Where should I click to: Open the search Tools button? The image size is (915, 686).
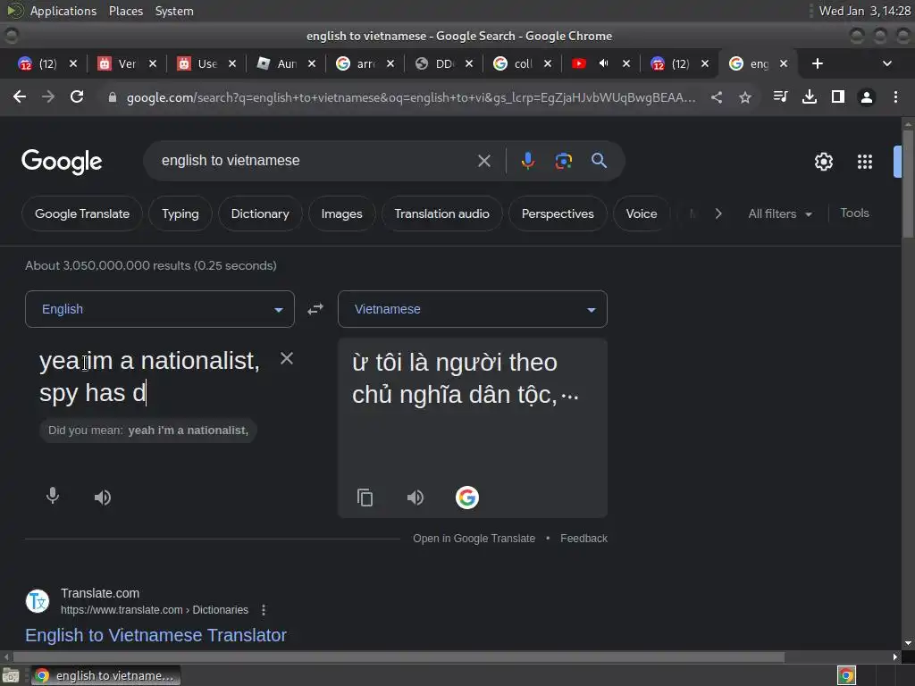pos(854,213)
